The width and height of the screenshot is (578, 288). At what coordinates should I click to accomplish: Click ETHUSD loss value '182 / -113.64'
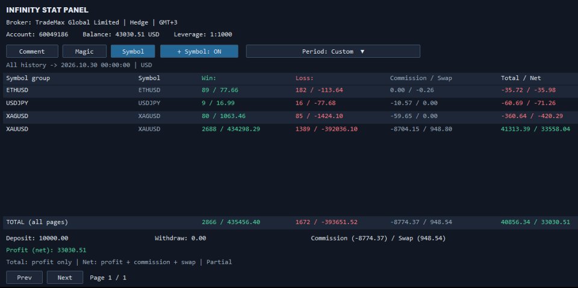coord(319,90)
